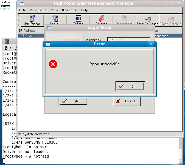Click the Modify toolbar button
185x165 pixels.
(55, 19)
